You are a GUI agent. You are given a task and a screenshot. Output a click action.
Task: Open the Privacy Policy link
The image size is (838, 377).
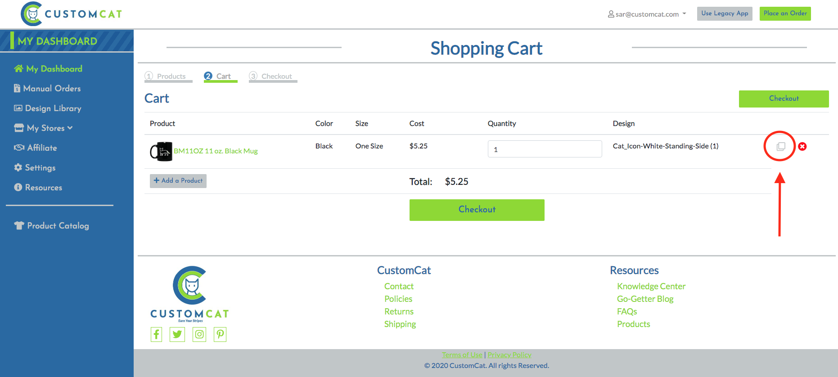click(509, 355)
